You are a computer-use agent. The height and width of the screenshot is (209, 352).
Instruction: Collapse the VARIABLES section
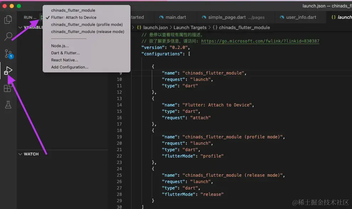20,27
